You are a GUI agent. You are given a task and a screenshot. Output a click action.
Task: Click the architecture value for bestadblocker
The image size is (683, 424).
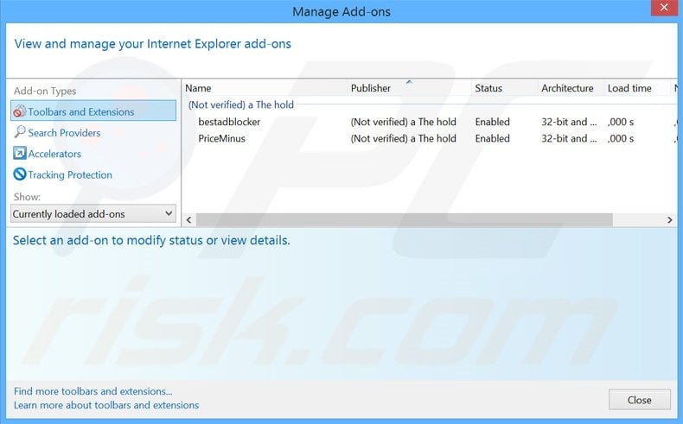tap(569, 122)
